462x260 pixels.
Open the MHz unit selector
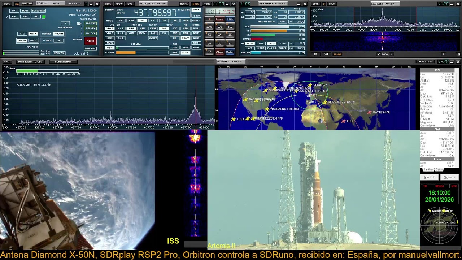point(230,19)
